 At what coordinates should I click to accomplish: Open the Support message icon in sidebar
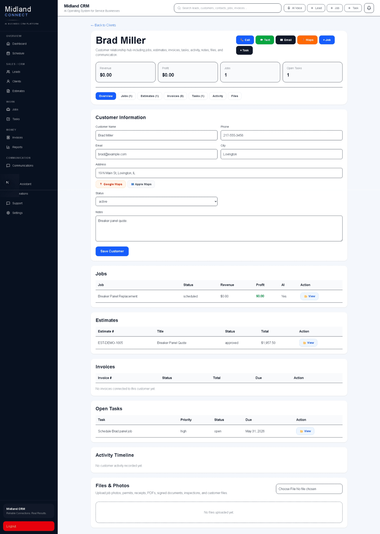8,203
